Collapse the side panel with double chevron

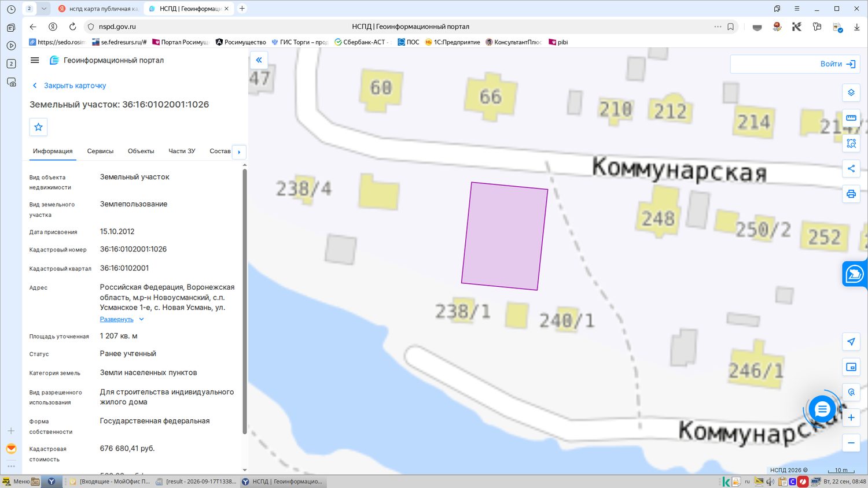coord(259,60)
